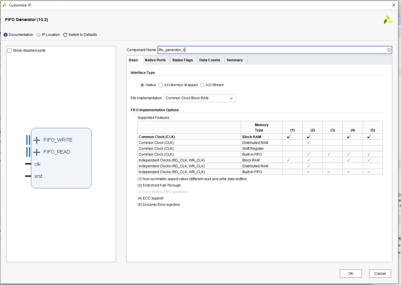This screenshot has height=285, width=401.
Task: Click the Independent Clocks Distributed RAM row
Action: tap(260, 166)
